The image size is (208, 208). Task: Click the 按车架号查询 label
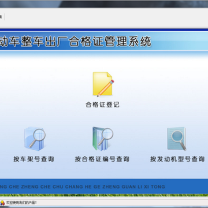point(34,159)
